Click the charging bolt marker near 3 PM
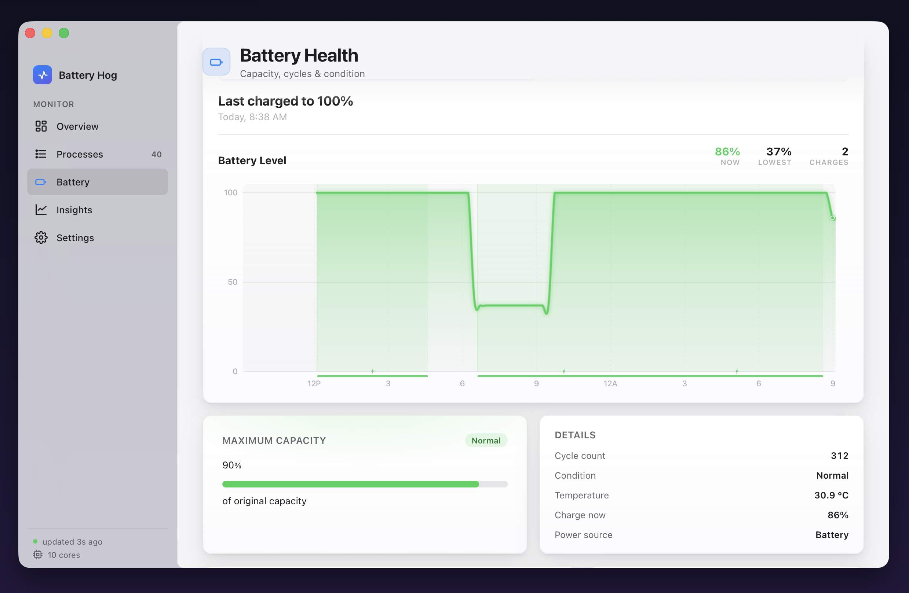 tap(372, 371)
